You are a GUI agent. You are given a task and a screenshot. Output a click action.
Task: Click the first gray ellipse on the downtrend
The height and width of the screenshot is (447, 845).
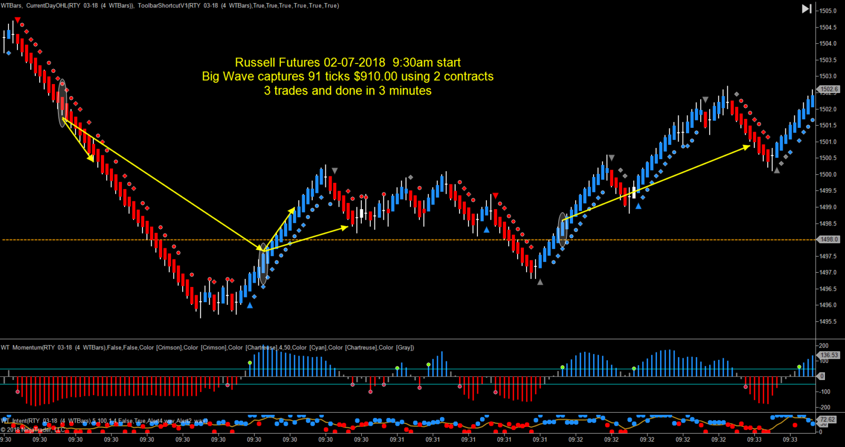click(62, 103)
